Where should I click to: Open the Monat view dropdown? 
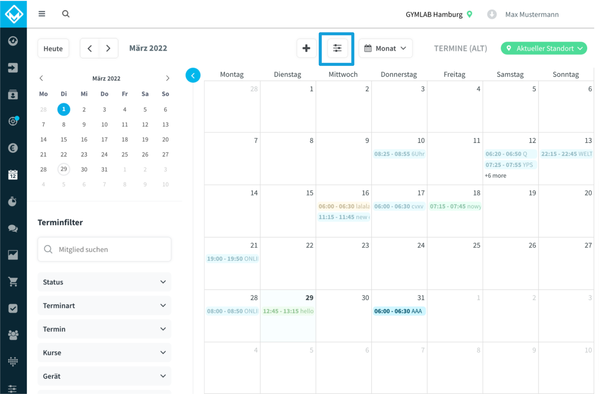385,48
